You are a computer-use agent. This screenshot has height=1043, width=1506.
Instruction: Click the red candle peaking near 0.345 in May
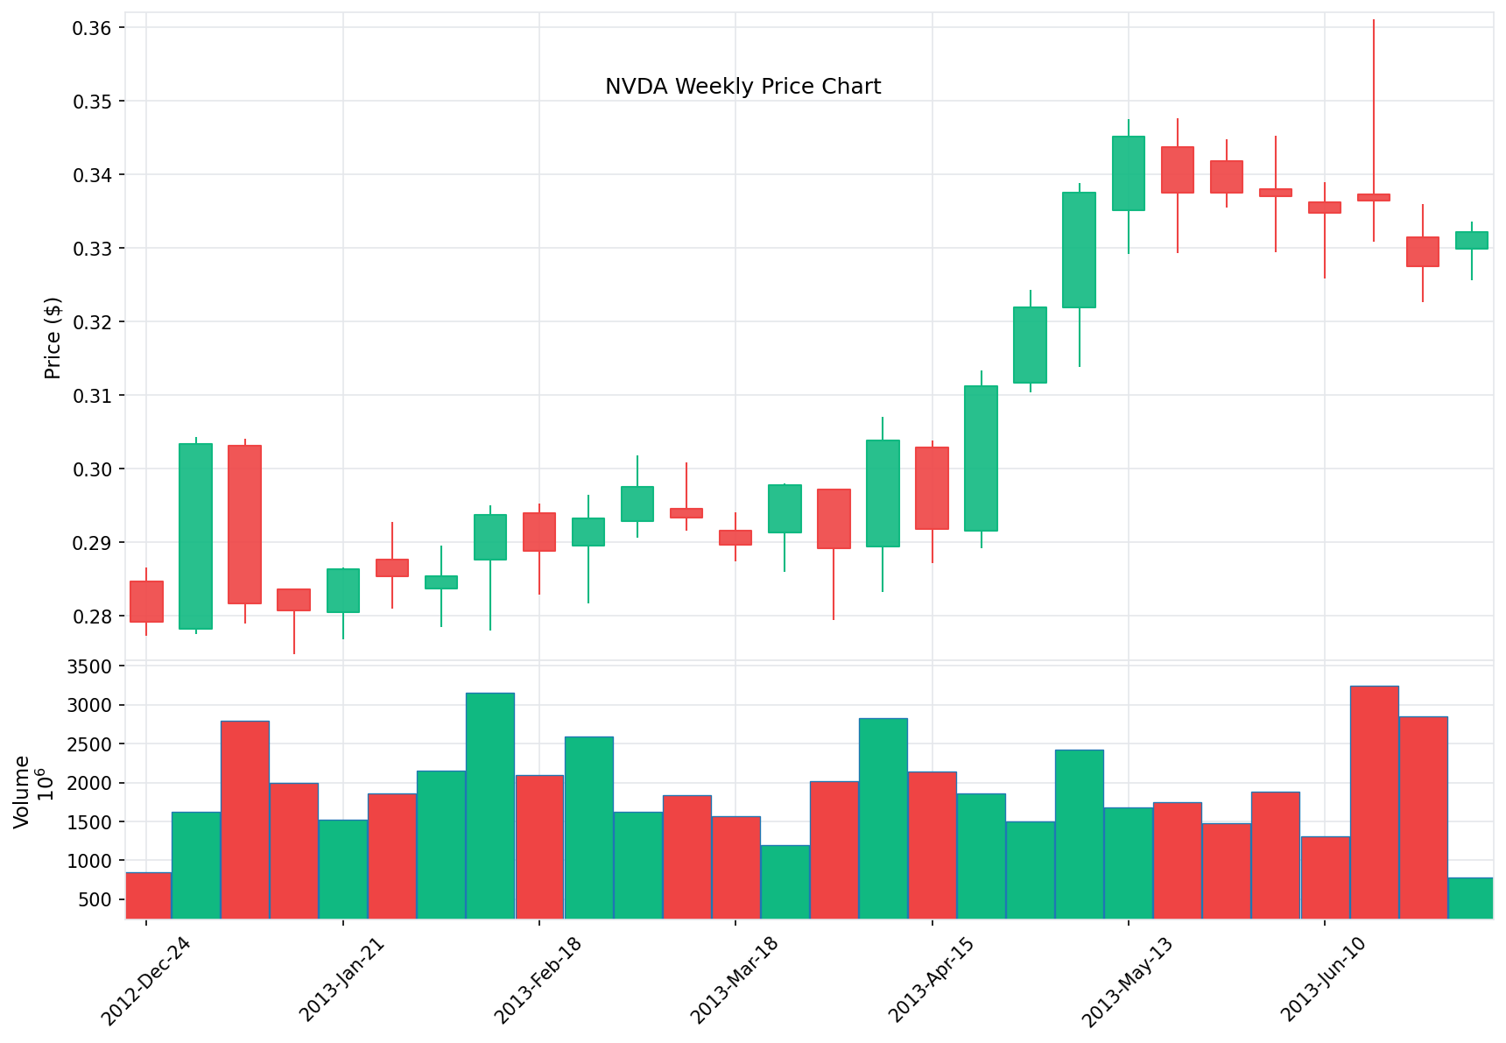coord(1178,171)
